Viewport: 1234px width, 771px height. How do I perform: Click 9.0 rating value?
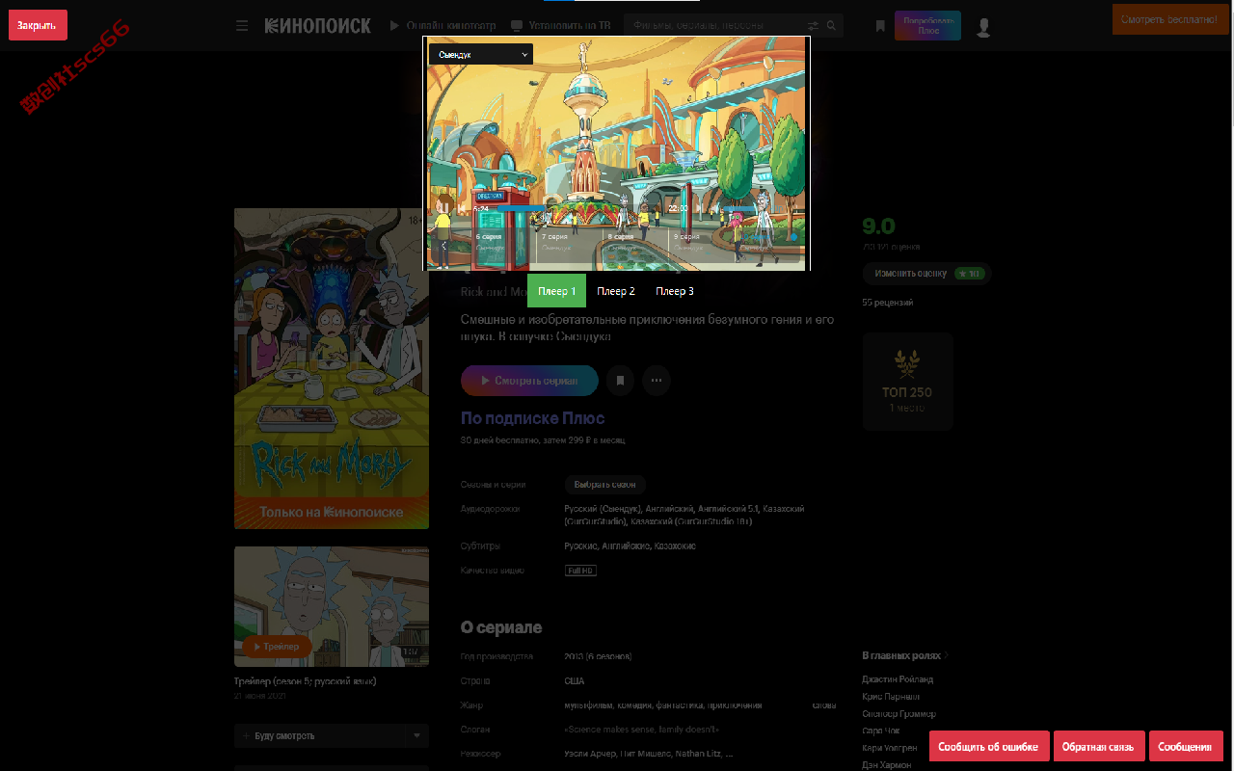(x=878, y=226)
